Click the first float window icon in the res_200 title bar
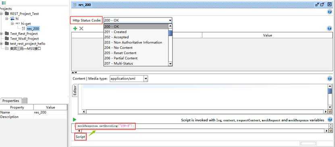 318,4
